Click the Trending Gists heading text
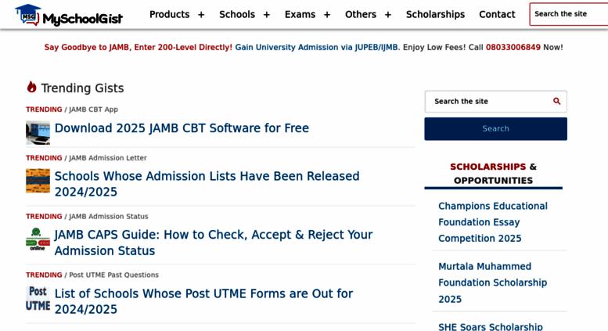 [82, 88]
